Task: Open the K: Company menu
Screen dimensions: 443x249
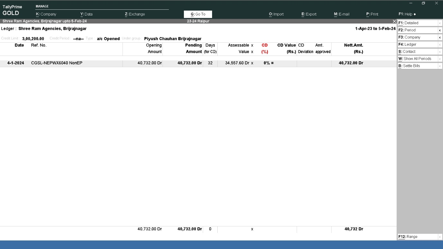Action: (46, 14)
